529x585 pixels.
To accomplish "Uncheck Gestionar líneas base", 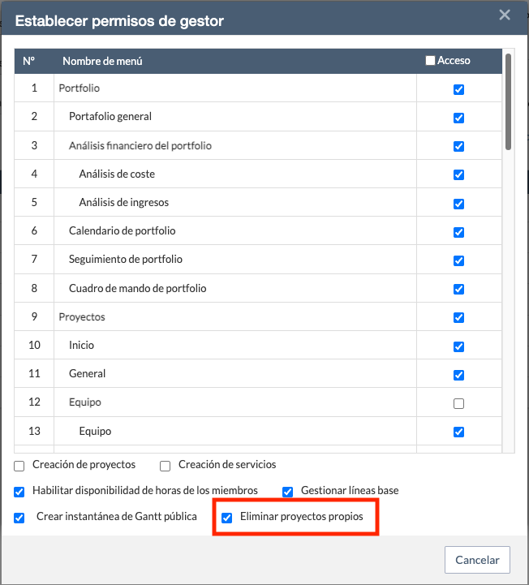I will click(x=287, y=492).
